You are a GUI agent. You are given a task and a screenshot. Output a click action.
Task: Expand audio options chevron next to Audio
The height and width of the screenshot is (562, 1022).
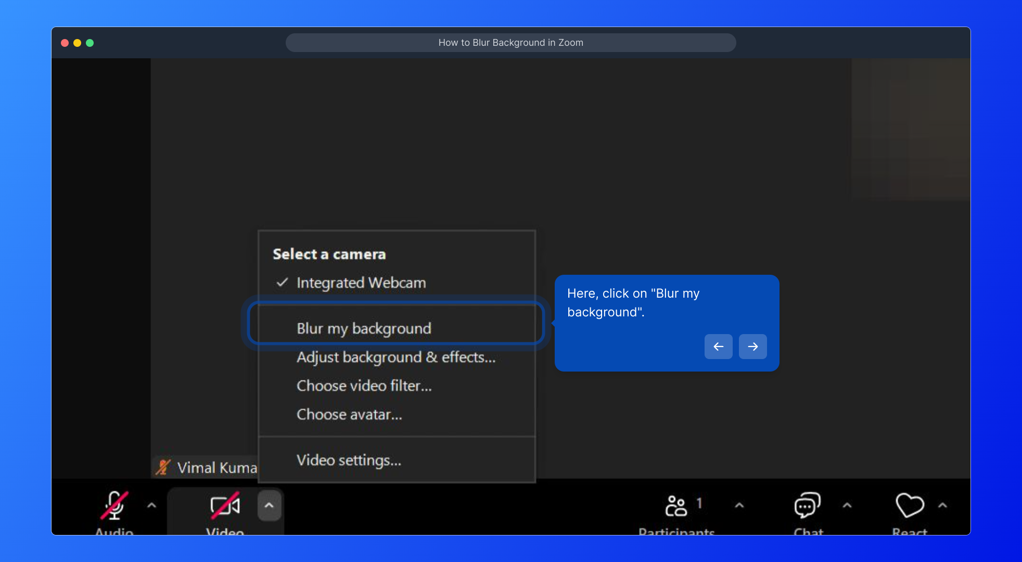coord(151,505)
